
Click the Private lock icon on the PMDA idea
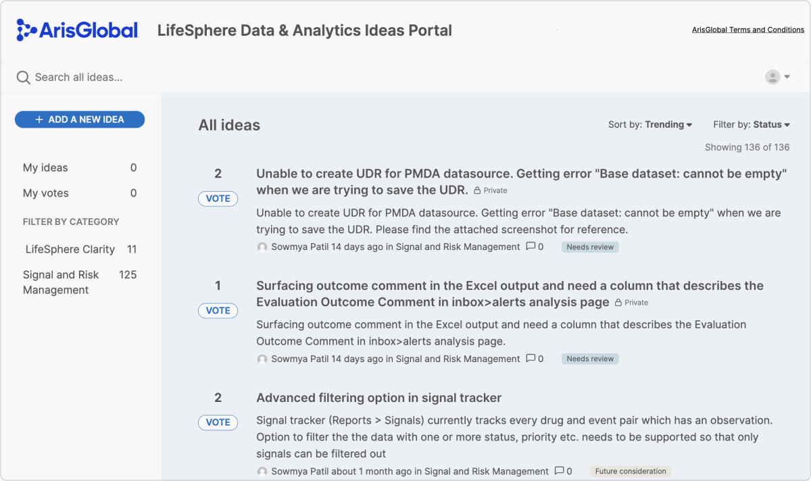(x=477, y=191)
